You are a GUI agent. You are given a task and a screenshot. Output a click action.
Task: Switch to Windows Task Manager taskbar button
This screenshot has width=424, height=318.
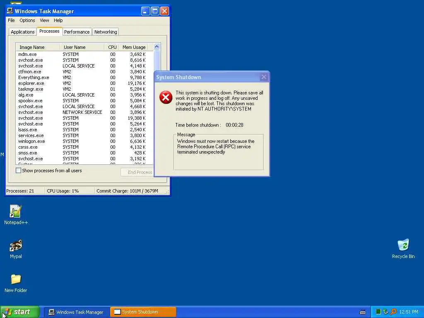77,312
